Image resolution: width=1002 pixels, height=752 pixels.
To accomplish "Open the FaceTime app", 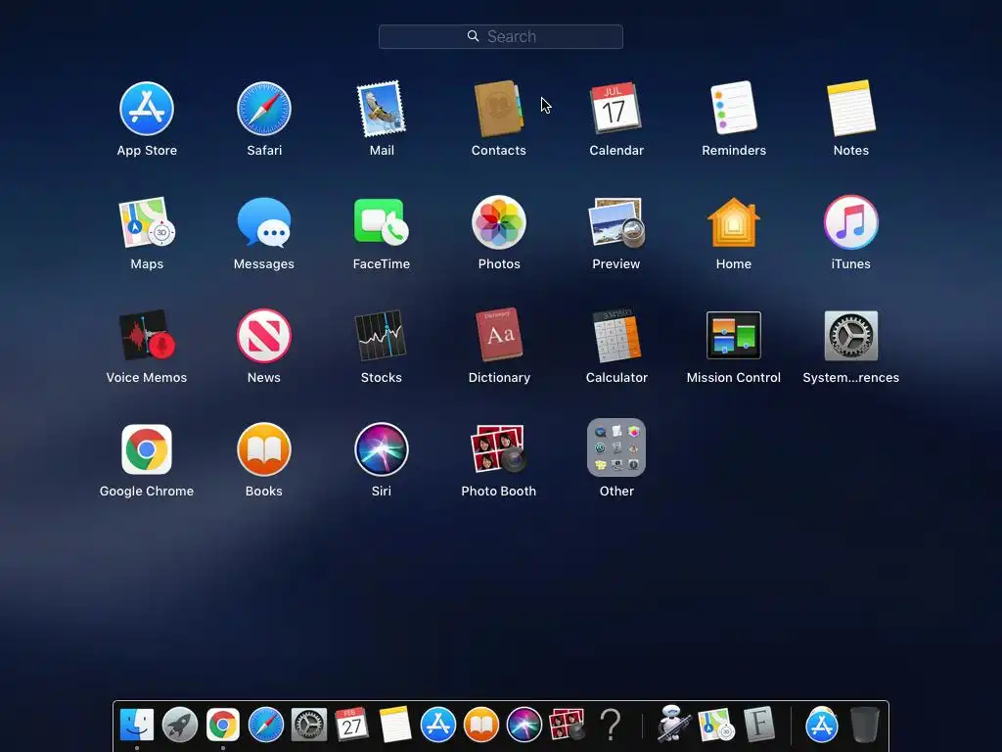I will tap(382, 222).
